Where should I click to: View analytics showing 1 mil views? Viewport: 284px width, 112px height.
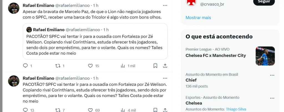pos(123,66)
